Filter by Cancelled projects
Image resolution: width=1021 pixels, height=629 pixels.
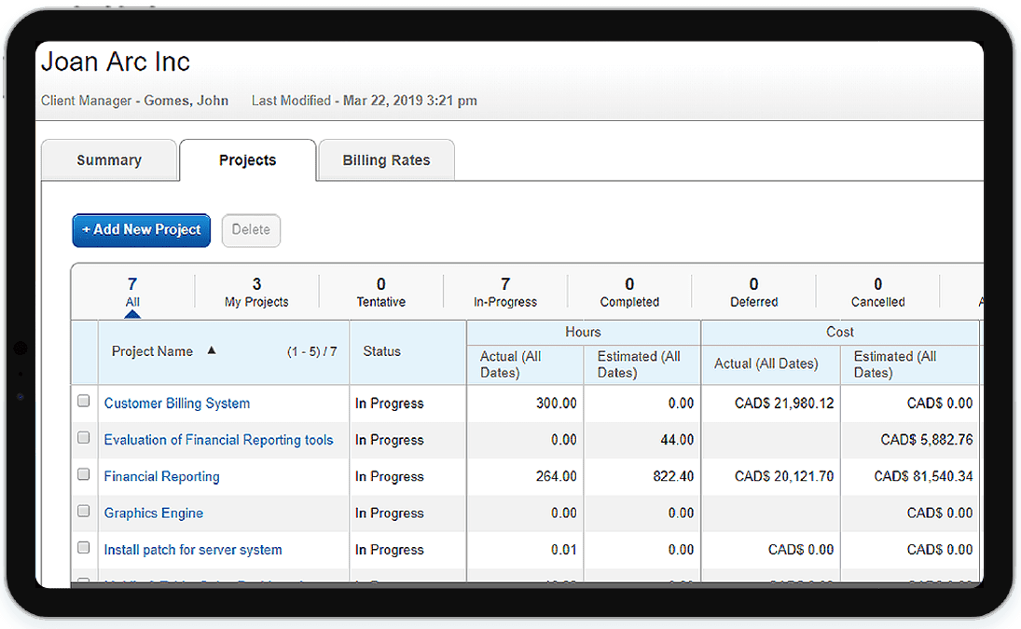(877, 292)
